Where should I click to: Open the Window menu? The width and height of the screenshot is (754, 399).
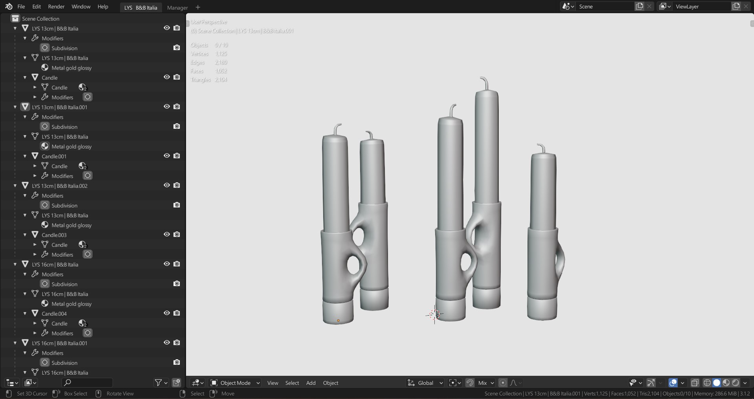click(81, 7)
